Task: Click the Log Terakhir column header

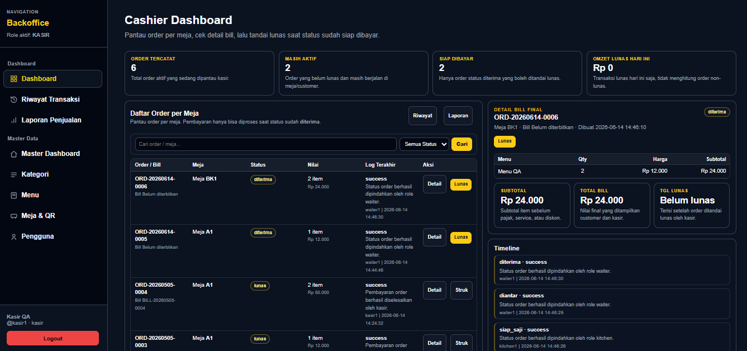Action: [380, 165]
